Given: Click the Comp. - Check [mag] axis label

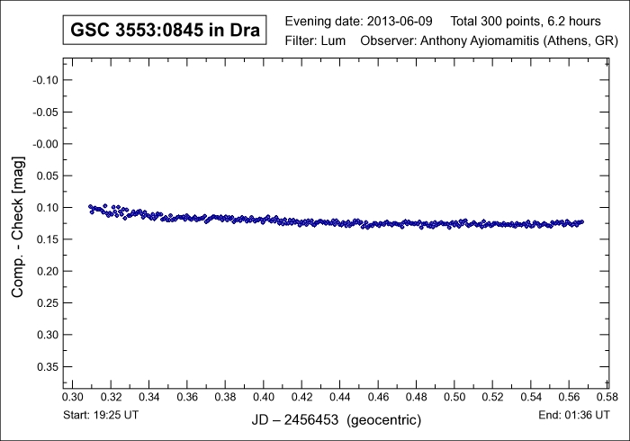Looking at the screenshot, I should (x=17, y=225).
